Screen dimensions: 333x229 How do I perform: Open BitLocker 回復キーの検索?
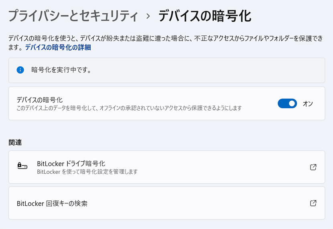(52, 203)
